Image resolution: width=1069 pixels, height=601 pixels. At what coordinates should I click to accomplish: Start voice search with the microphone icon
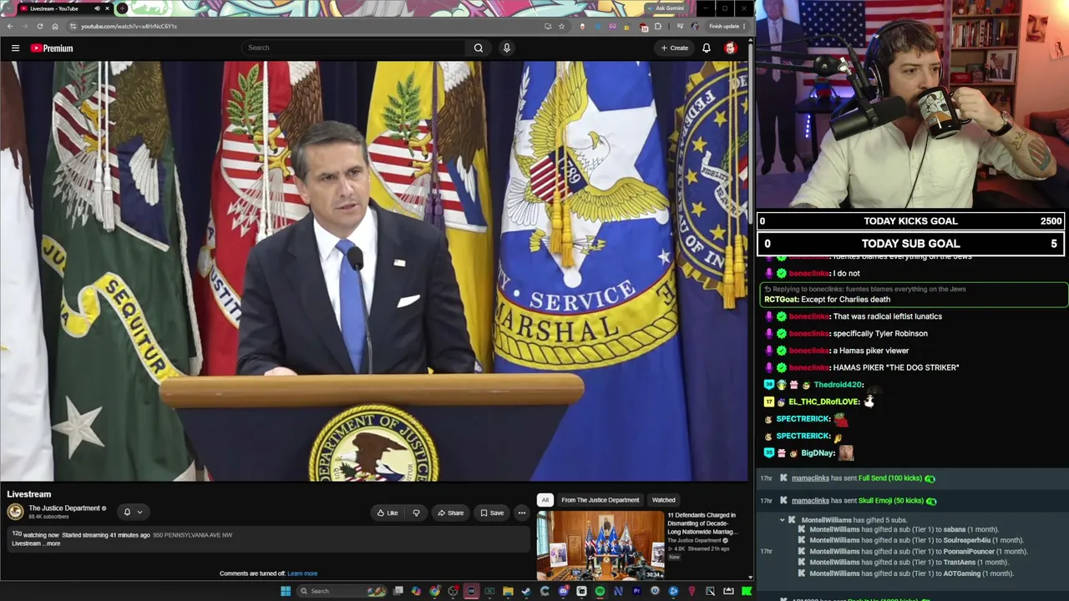point(506,48)
